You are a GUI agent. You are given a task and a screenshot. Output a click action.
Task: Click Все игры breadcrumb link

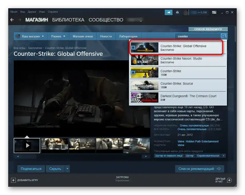pos(19,48)
